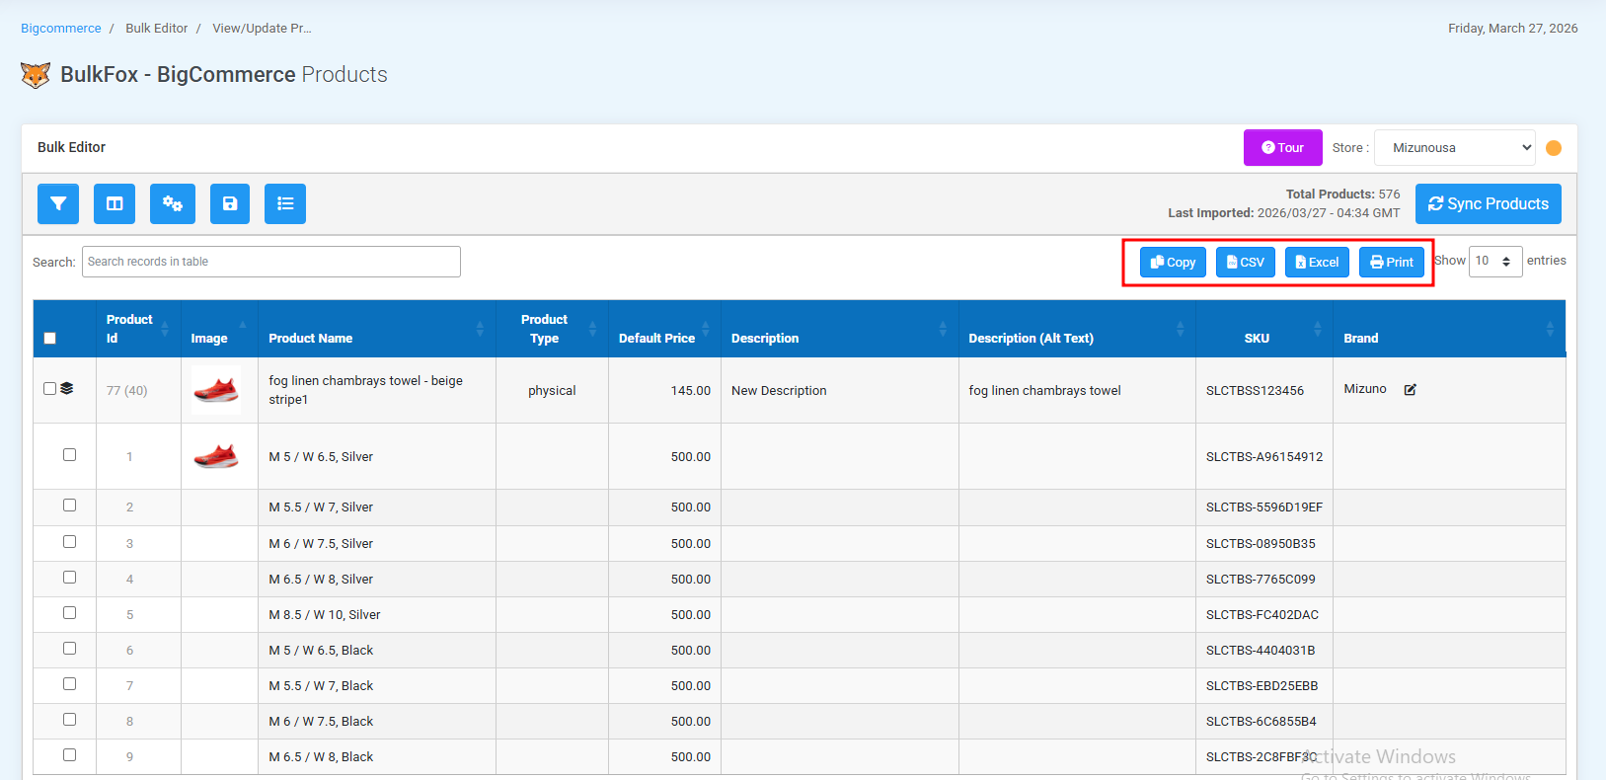
Task: Open shoe thumbnail for M 5 / W 6.5, Silver
Action: click(x=216, y=456)
